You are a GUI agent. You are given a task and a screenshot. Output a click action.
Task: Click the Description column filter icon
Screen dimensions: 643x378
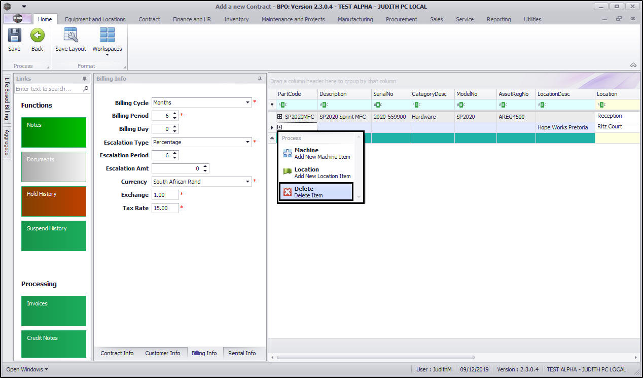[325, 105]
